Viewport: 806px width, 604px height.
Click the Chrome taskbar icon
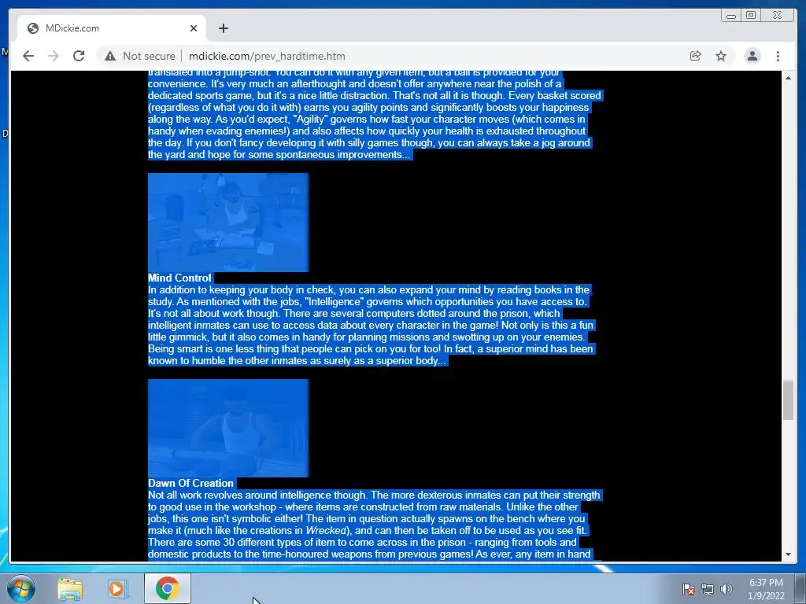pyautogui.click(x=167, y=588)
